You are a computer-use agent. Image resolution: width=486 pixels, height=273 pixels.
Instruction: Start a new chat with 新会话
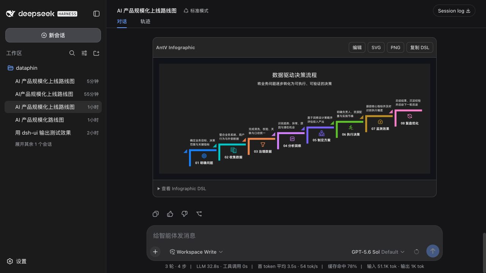(53, 35)
